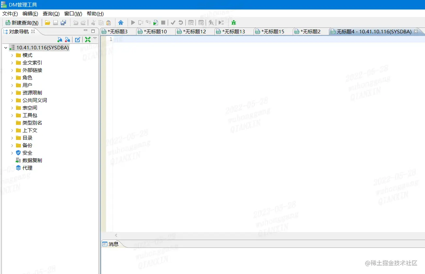The height and width of the screenshot is (274, 425).
Task: Click the calendar-with-clock toolbar icon
Action: [x=201, y=23]
